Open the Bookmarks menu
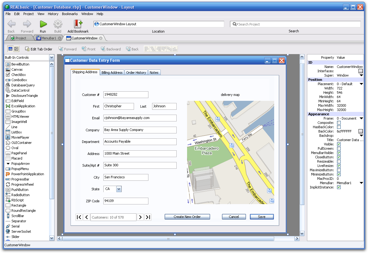The height and width of the screenshot is (253, 368). pos(70,14)
